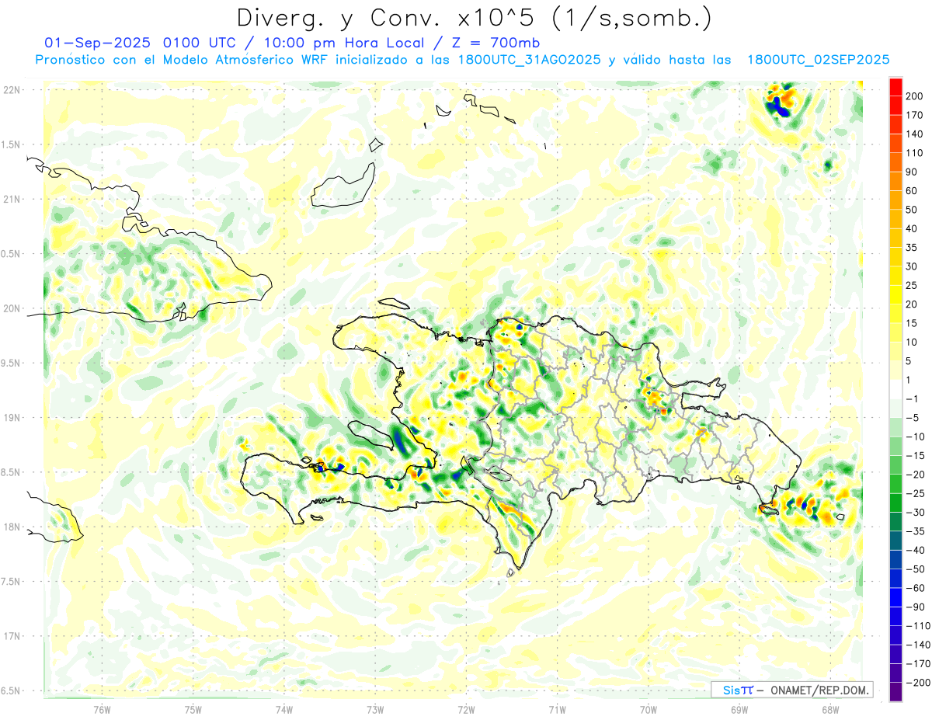This screenshot has height=720, width=932.
Task: Click the title 'Diverg. y Conv. x10^5 (1/s,somb.)'
Action: click(474, 18)
